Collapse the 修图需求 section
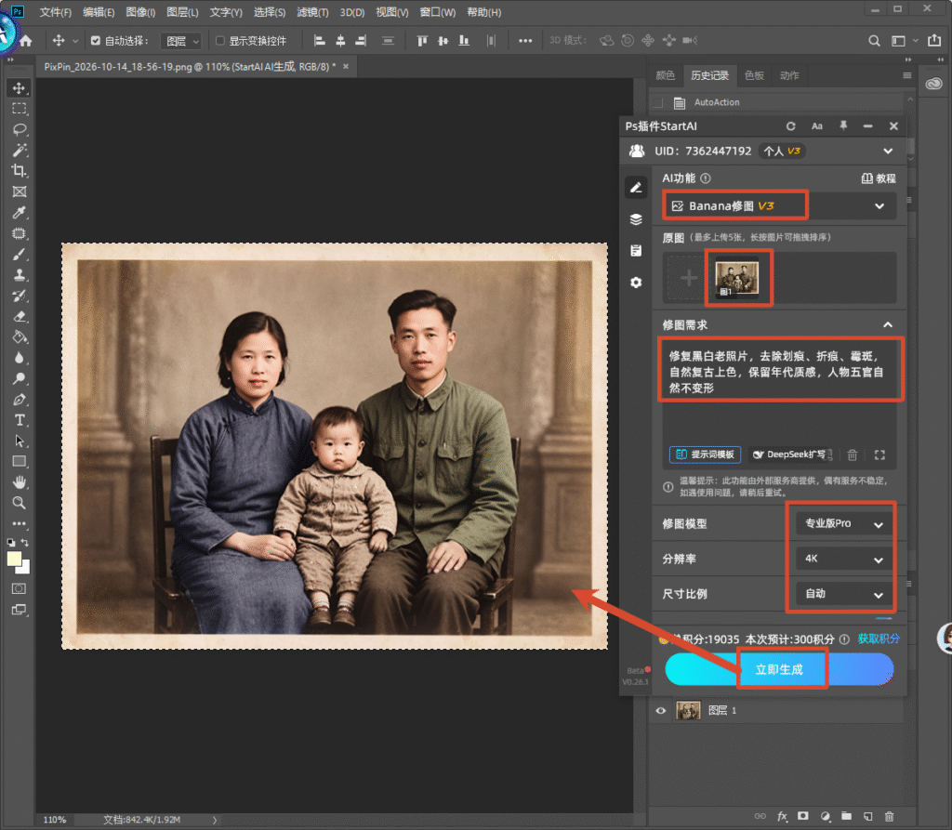This screenshot has width=952, height=830. (x=888, y=324)
